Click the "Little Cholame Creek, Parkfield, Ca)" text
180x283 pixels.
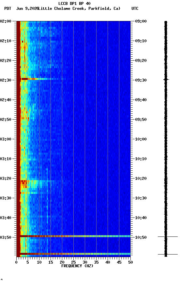79,9
